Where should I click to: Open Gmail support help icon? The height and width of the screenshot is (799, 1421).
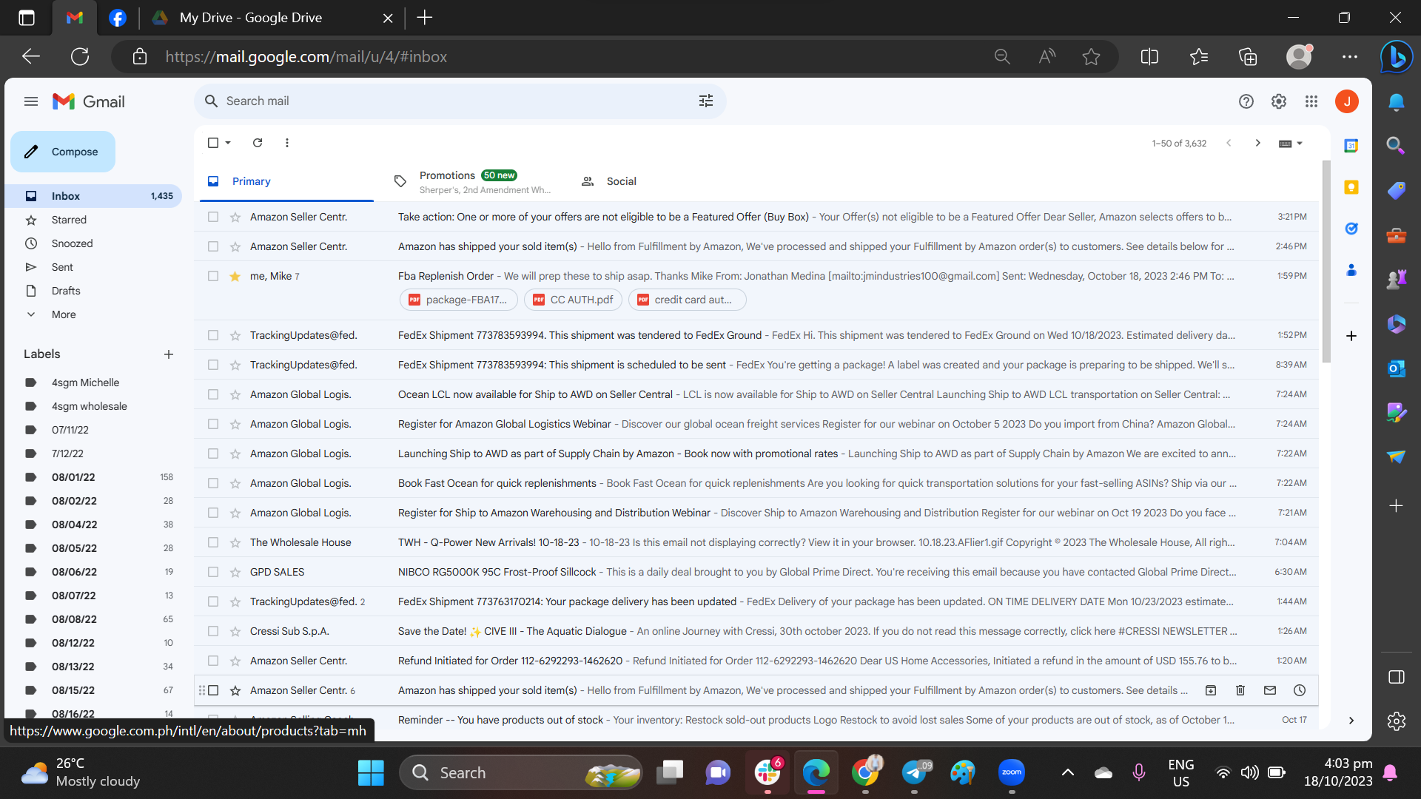(1246, 101)
